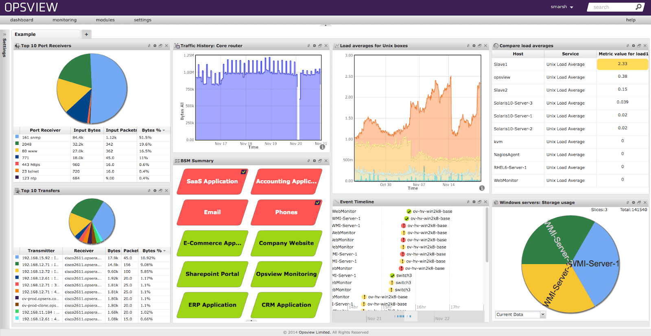The width and height of the screenshot is (651, 336).
Task: Click the 80 www legend color swatch
Action: tap(17, 151)
